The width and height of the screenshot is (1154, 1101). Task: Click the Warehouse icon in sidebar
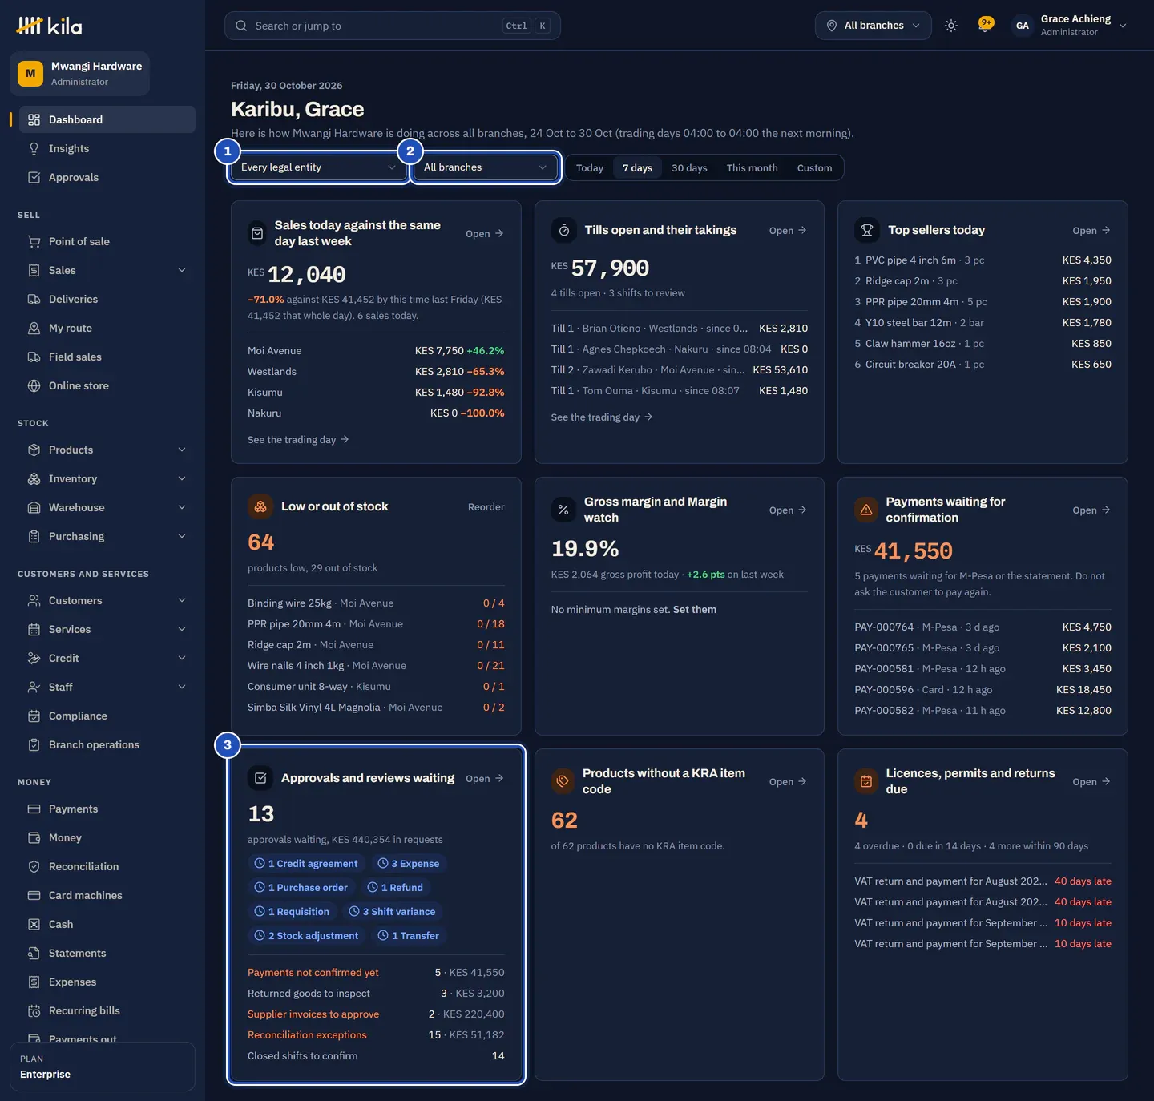coord(34,507)
